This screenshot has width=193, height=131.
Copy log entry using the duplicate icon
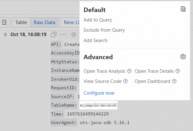[x=54, y=34]
